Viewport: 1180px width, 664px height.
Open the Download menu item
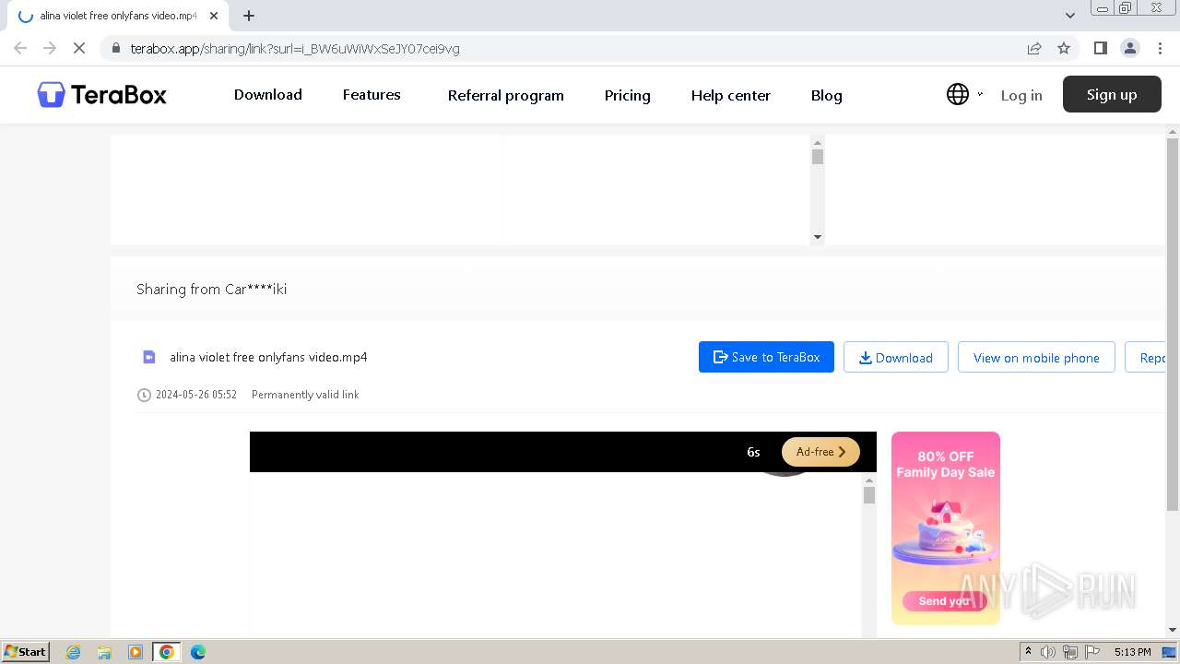[x=268, y=95]
